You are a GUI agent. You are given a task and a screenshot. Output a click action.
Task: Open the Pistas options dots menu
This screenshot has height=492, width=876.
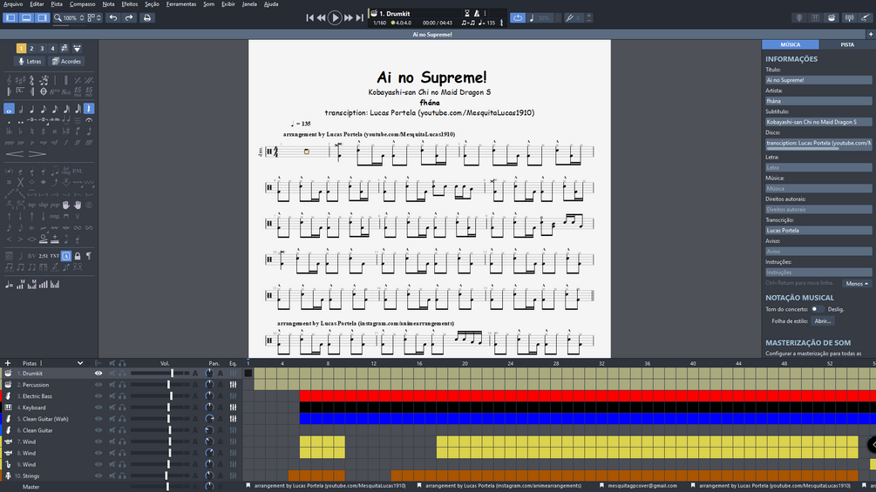pyautogui.click(x=41, y=363)
